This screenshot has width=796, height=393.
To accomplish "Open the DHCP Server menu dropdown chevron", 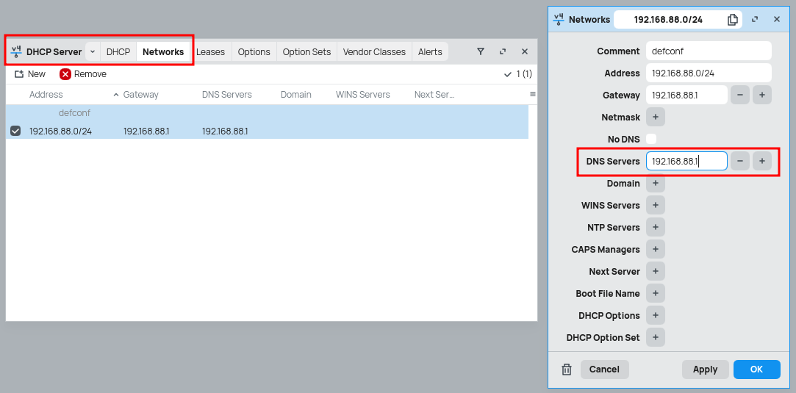I will (93, 51).
